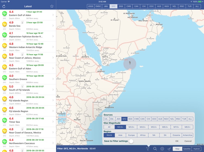Select M4.0+ magnitude filter option

143,127
